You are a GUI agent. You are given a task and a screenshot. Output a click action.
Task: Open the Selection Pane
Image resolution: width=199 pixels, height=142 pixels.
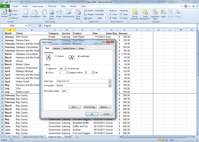coord(155,14)
